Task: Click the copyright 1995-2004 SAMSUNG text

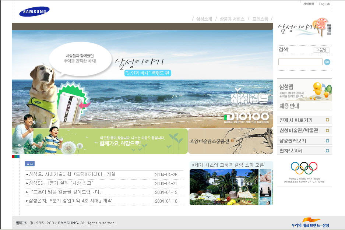Action: pyautogui.click(x=73, y=223)
